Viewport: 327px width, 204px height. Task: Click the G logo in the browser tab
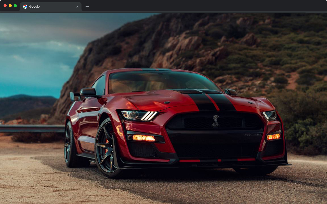25,7
